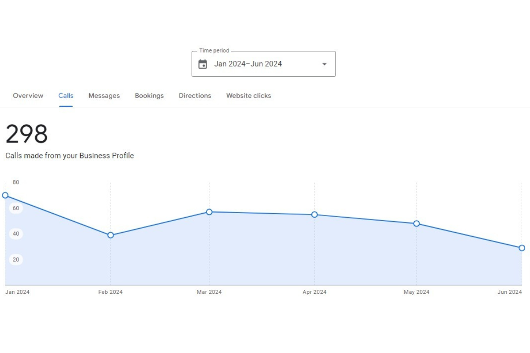Click the Feb 2024 x-axis label
530x353 pixels.
coord(110,292)
